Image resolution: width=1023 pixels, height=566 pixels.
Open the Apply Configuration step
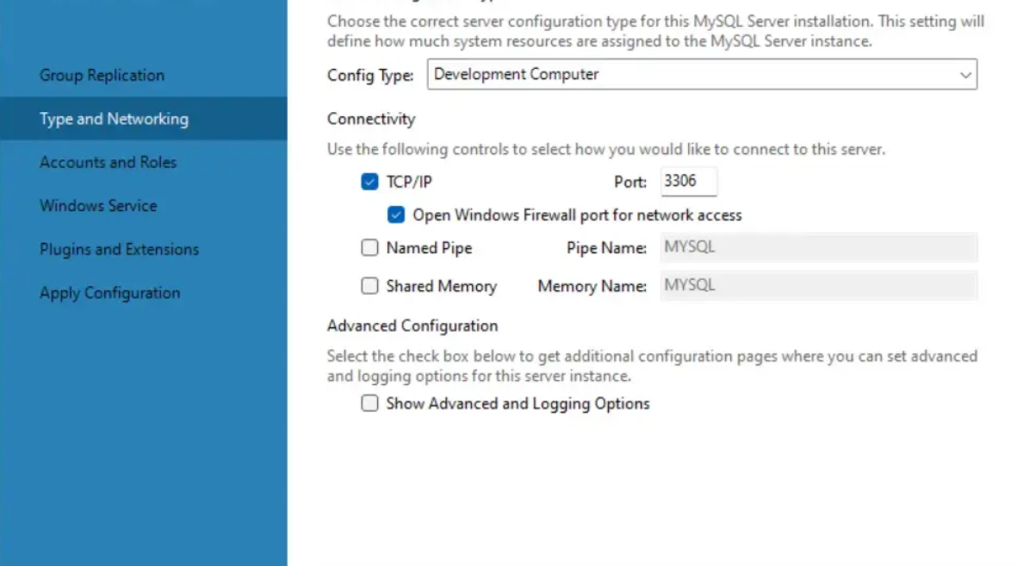[109, 293]
